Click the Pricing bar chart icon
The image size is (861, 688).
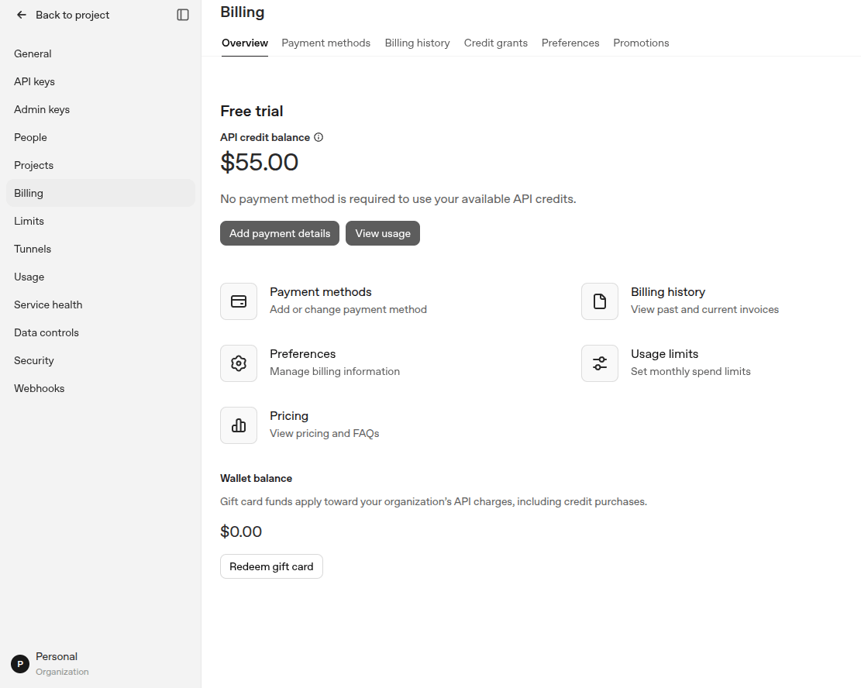pyautogui.click(x=239, y=425)
